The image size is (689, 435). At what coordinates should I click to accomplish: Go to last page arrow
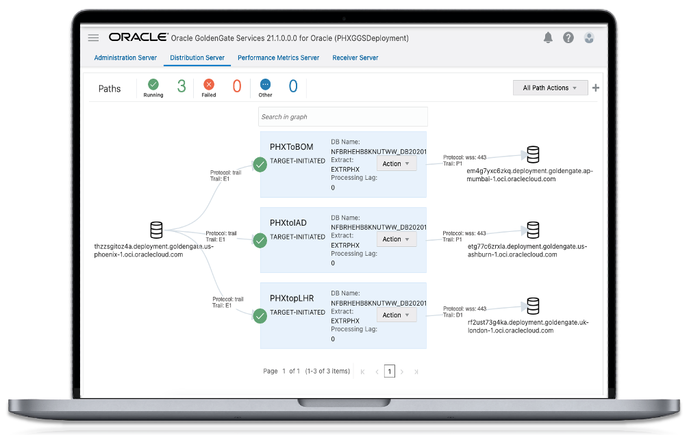click(x=416, y=372)
